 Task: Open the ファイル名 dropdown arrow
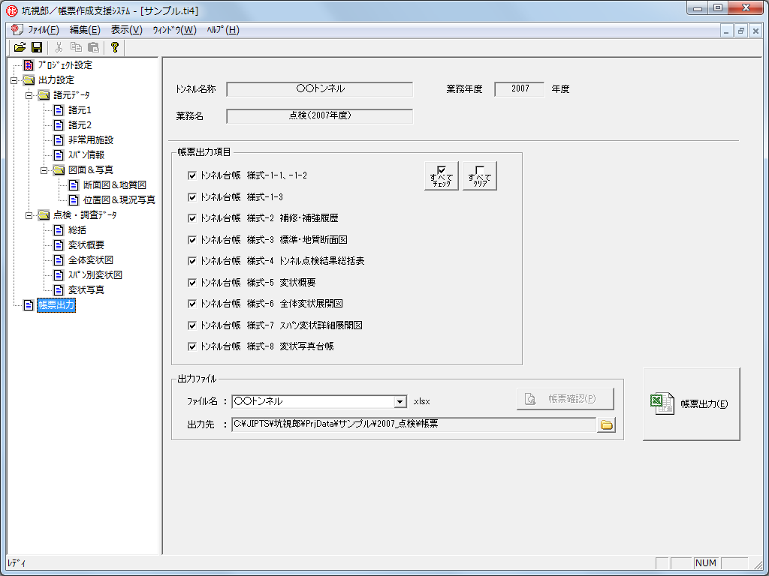[x=400, y=402]
